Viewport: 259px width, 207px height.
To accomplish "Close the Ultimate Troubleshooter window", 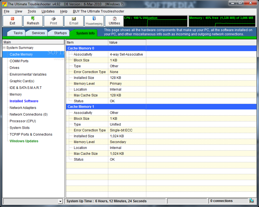I will pyautogui.click(x=250, y=3).
